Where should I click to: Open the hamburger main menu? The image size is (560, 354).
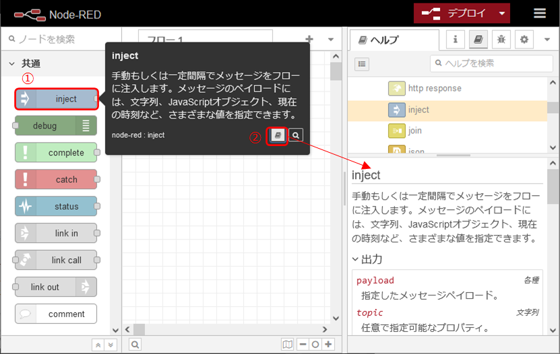[x=540, y=13]
